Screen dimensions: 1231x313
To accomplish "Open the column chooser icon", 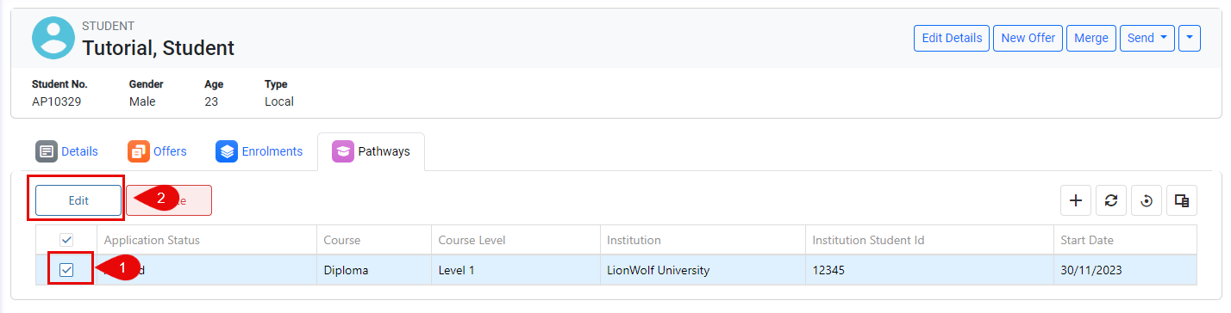I will pyautogui.click(x=1182, y=200).
